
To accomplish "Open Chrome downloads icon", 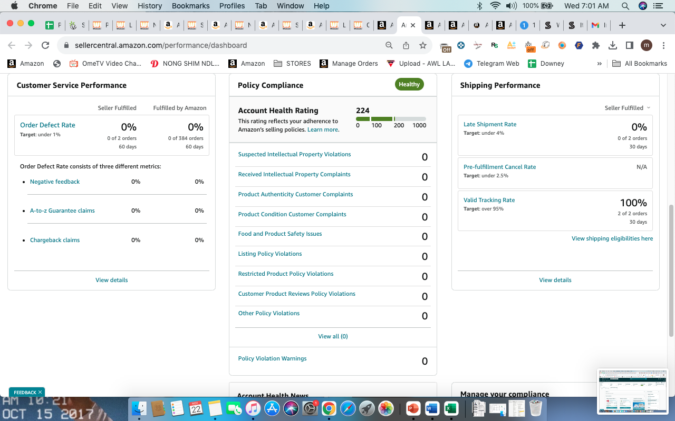I will click(x=613, y=45).
